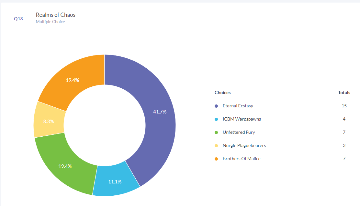This screenshot has width=360, height=206.
Task: Click the orange legend dot for Brothers Of Malice
Action: [x=216, y=159]
